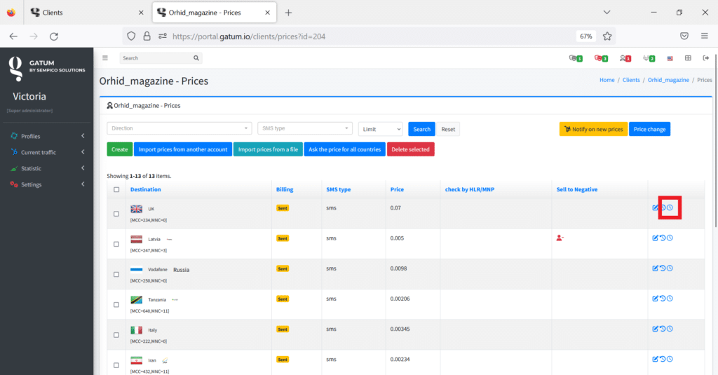The height and width of the screenshot is (375, 718).
Task: Edit the Vodafone Russia price entry
Action: coord(656,268)
